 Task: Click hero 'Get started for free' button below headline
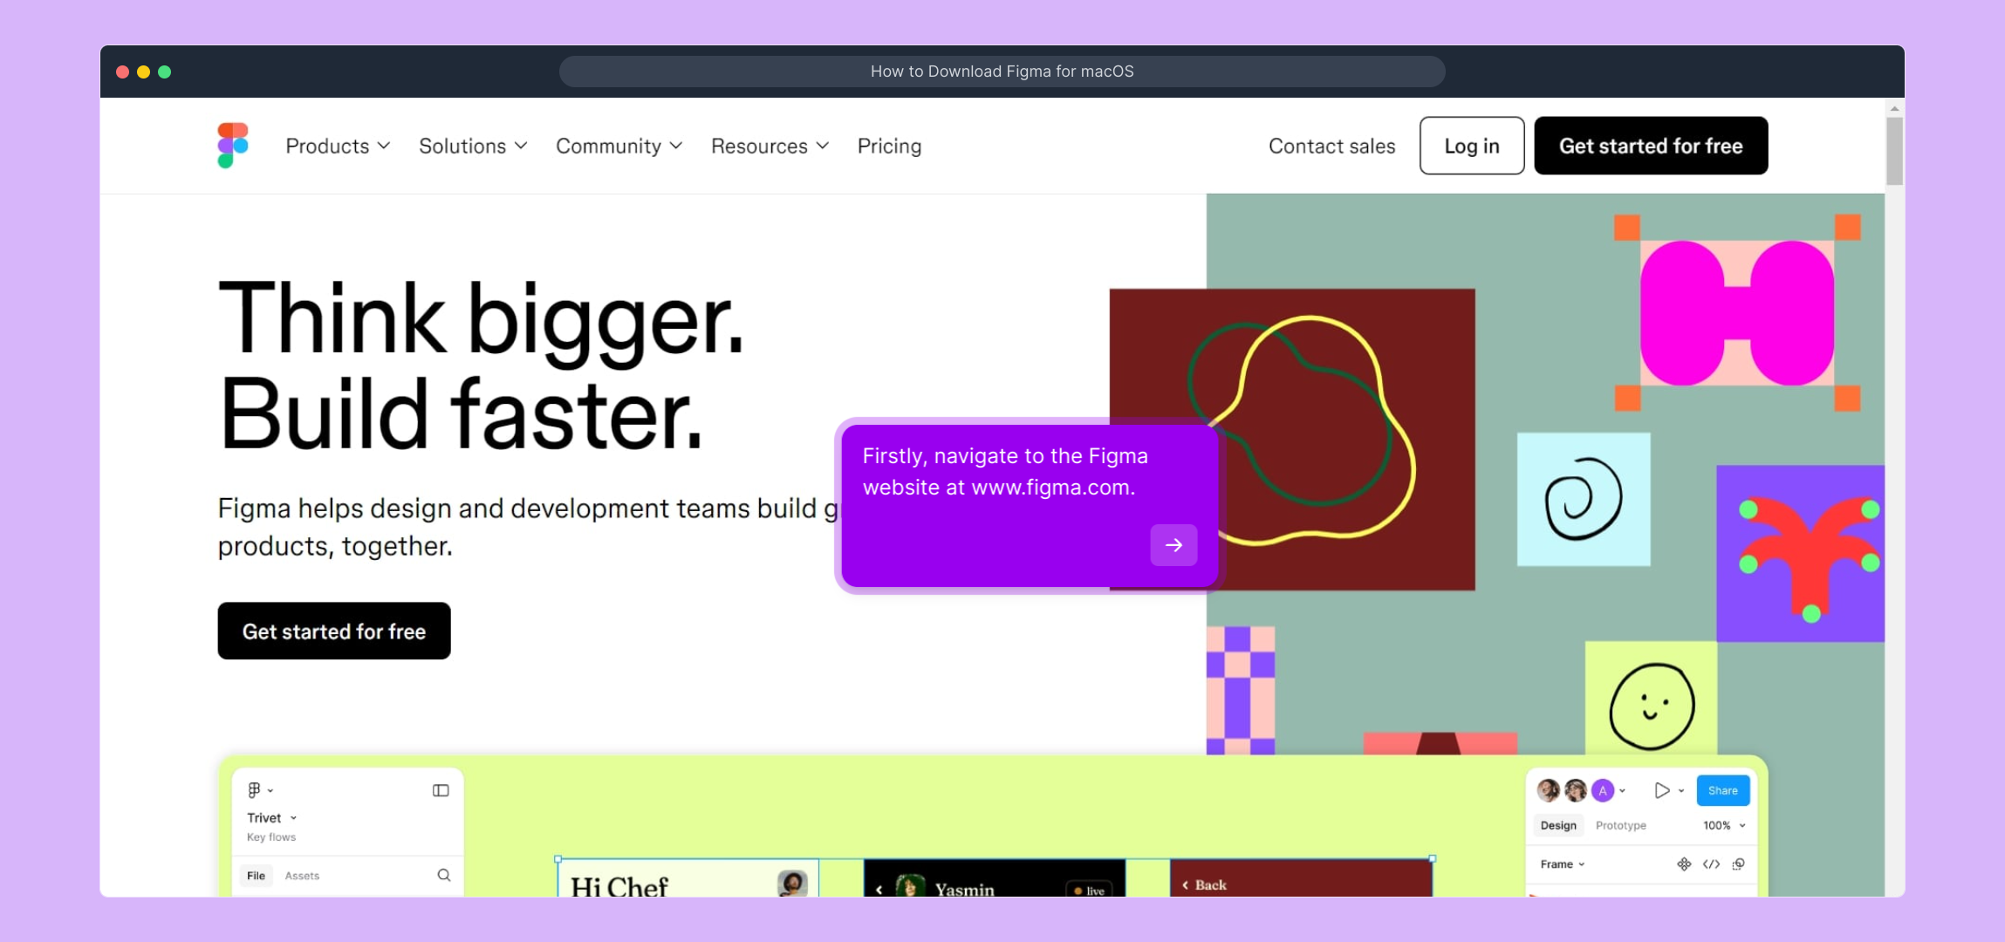point(334,631)
